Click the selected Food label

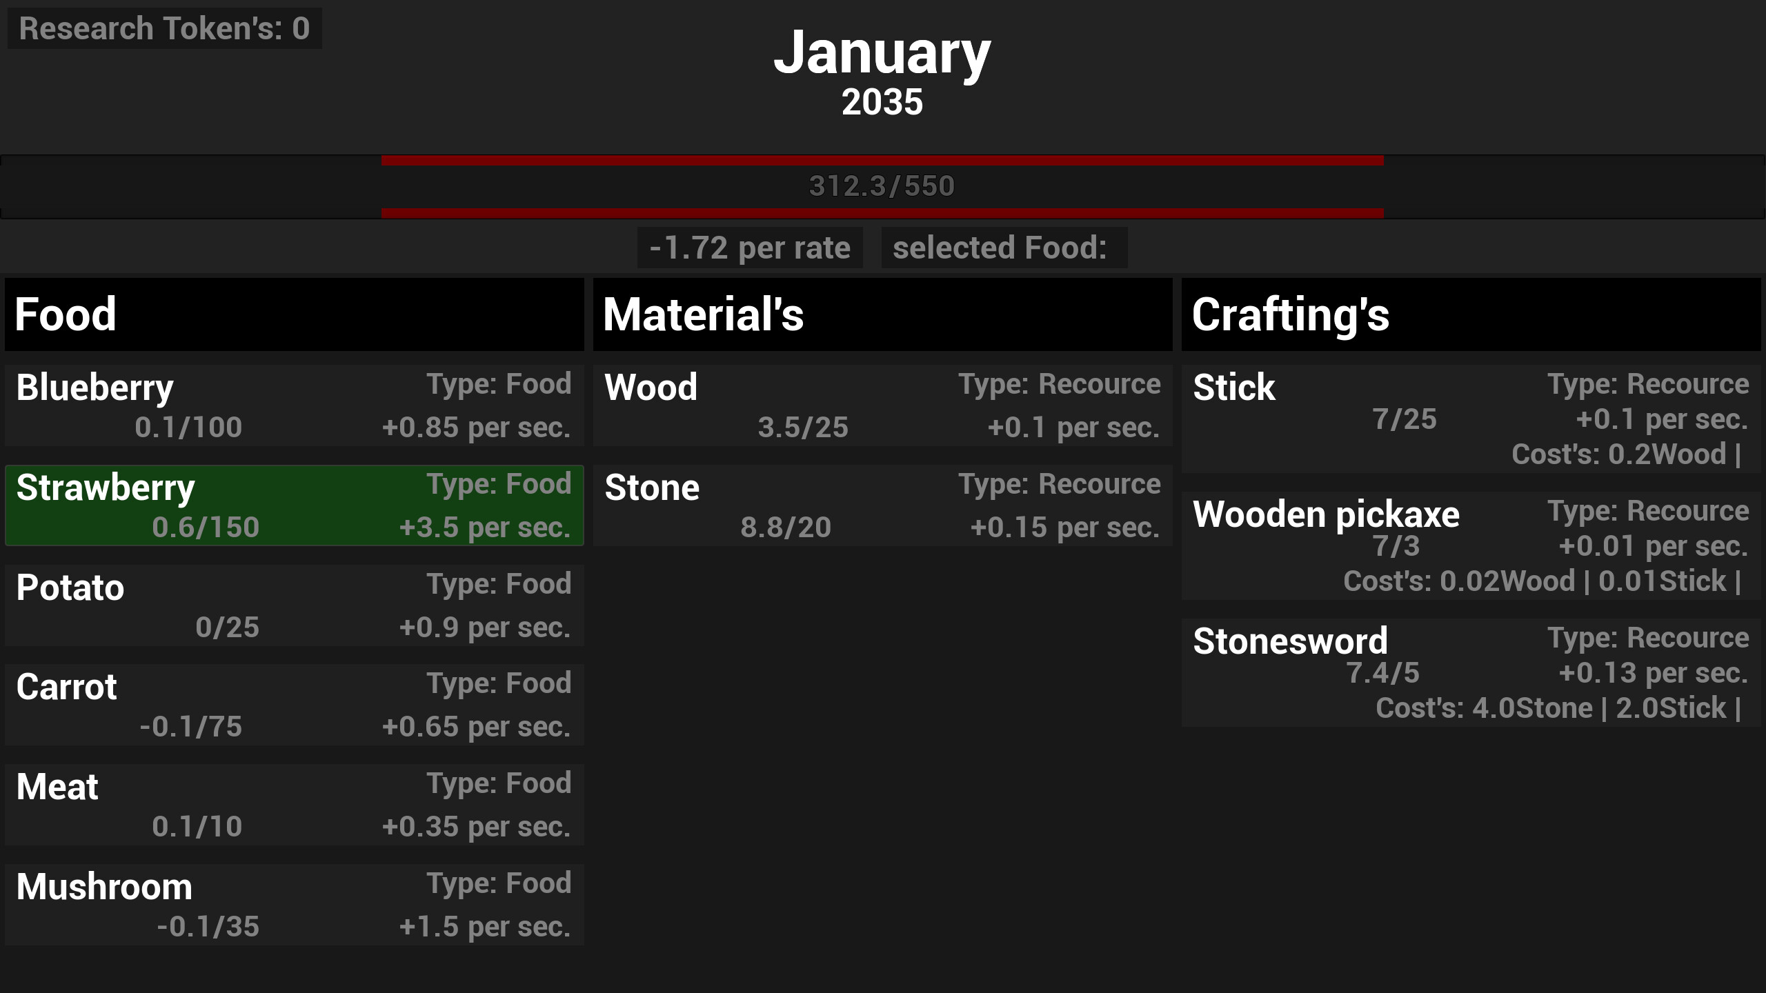pos(1002,247)
